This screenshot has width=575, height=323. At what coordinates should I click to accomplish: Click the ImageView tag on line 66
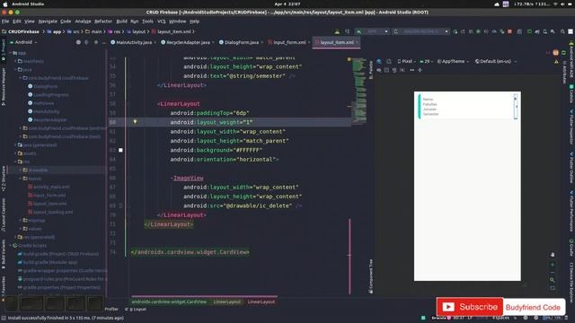pyautogui.click(x=188, y=178)
